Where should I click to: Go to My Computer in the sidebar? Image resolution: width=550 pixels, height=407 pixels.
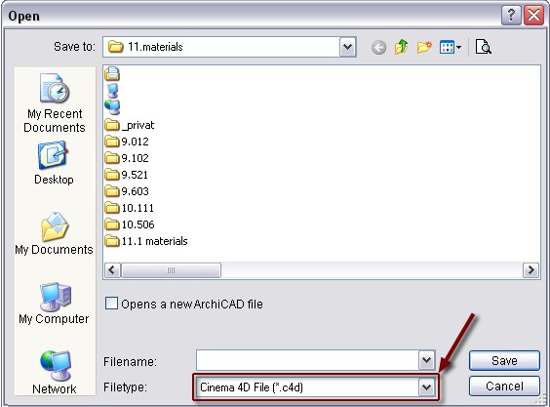click(54, 304)
